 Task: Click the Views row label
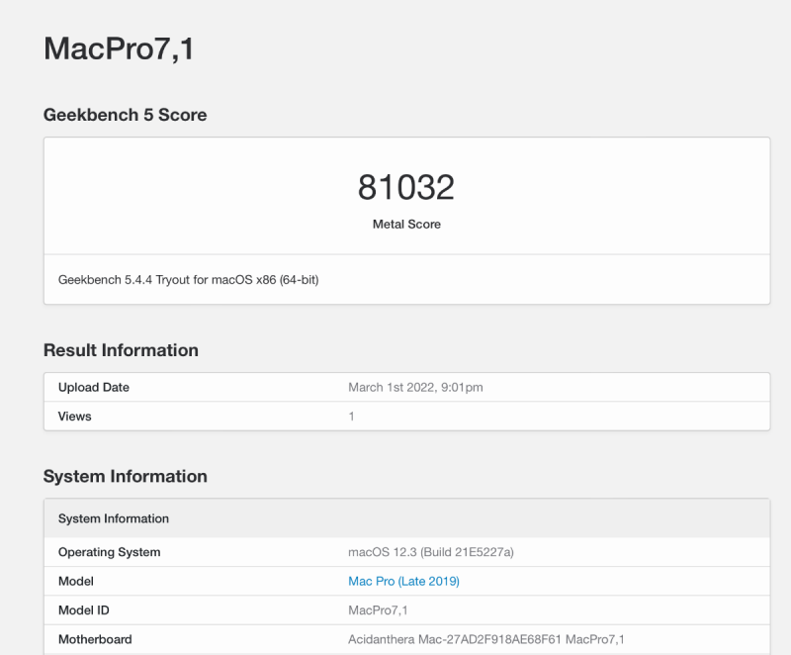pyautogui.click(x=75, y=417)
